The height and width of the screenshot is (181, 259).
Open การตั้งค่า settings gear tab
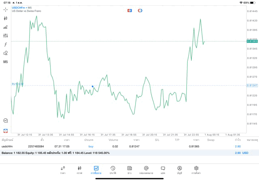(196, 170)
